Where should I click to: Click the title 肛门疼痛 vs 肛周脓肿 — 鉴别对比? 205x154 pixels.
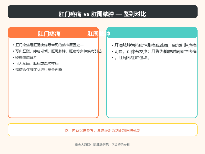(x=102, y=14)
